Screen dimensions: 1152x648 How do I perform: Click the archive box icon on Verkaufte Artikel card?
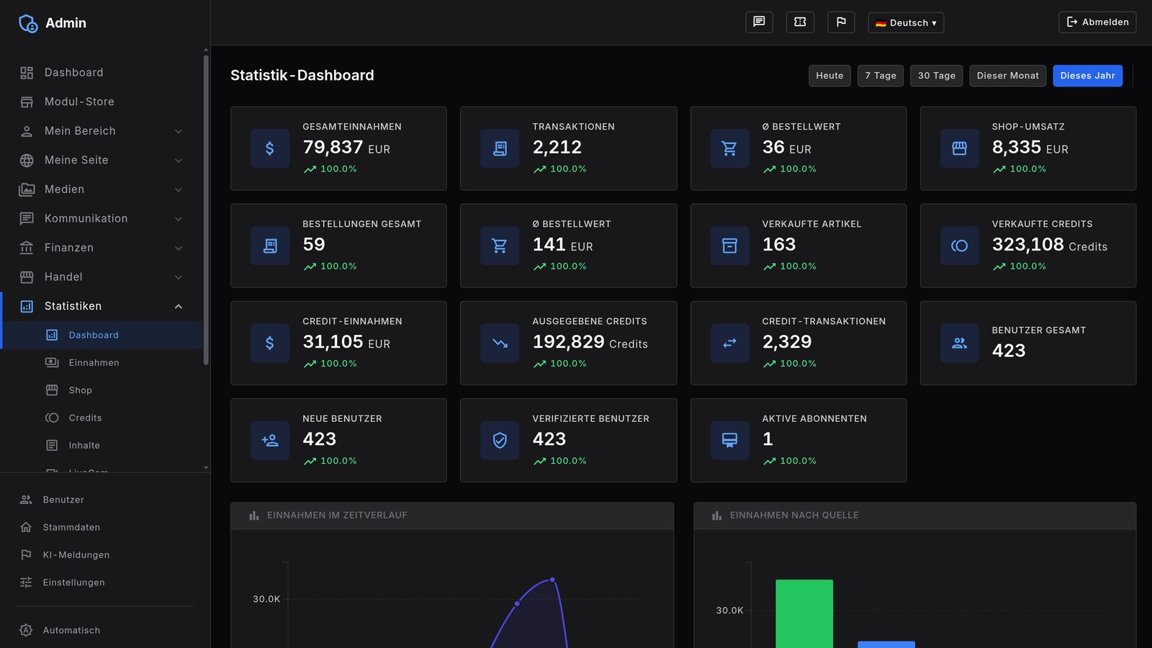[x=730, y=246]
